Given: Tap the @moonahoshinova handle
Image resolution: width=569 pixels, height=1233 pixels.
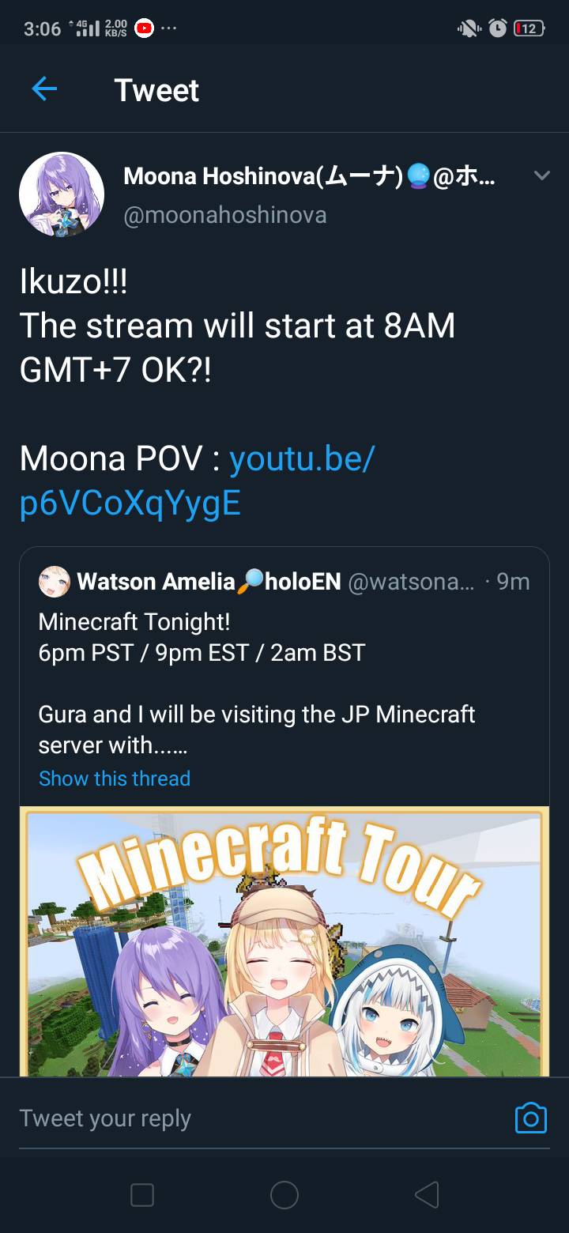Looking at the screenshot, I should click(x=225, y=215).
